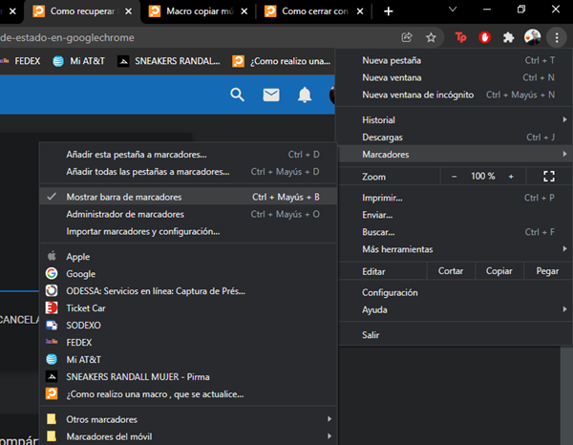This screenshot has height=445, width=573.
Task: Open the Extensions puzzle piece icon
Action: coord(509,37)
